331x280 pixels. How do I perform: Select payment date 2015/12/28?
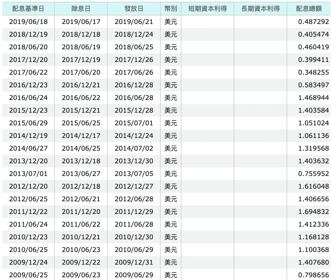pos(134,110)
